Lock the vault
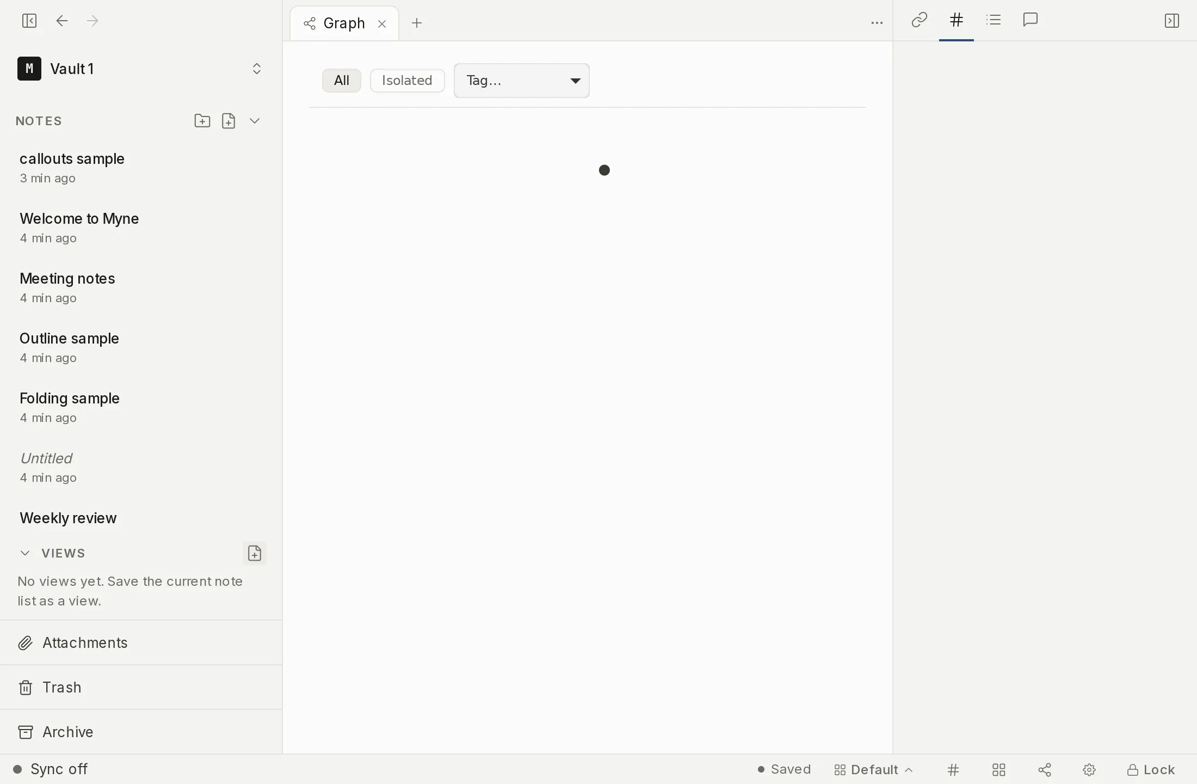The width and height of the screenshot is (1197, 784). click(x=1151, y=770)
